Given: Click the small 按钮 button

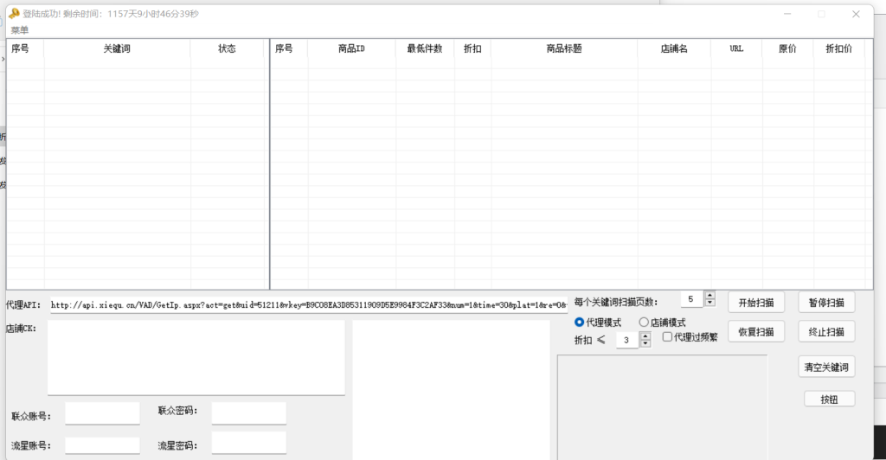Looking at the screenshot, I should pos(829,399).
